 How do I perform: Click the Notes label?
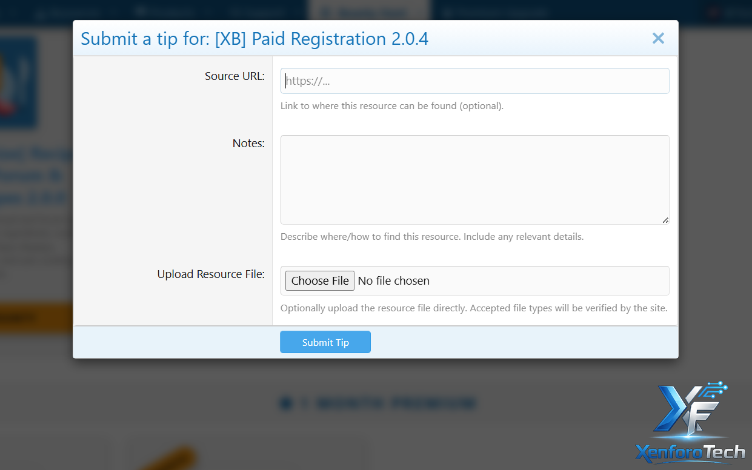click(x=248, y=144)
